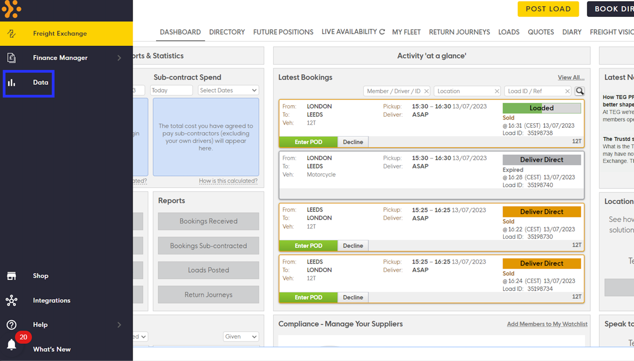This screenshot has width=634, height=361.
Task: Click Enter POD for load 35198734
Action: 308,297
